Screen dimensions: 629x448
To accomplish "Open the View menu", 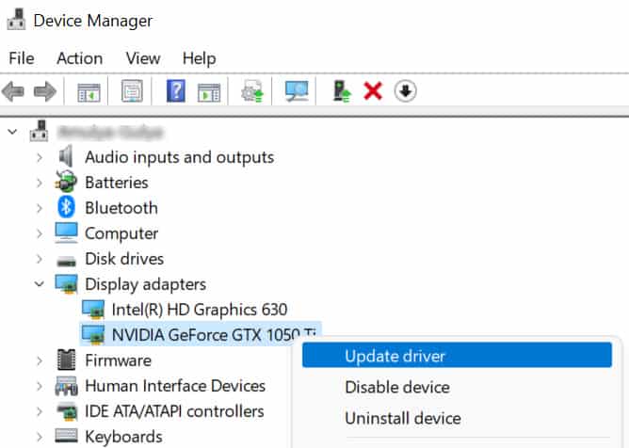I will click(143, 58).
